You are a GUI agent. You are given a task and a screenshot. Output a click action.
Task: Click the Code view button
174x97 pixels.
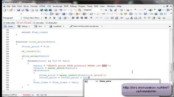tap(8, 26)
